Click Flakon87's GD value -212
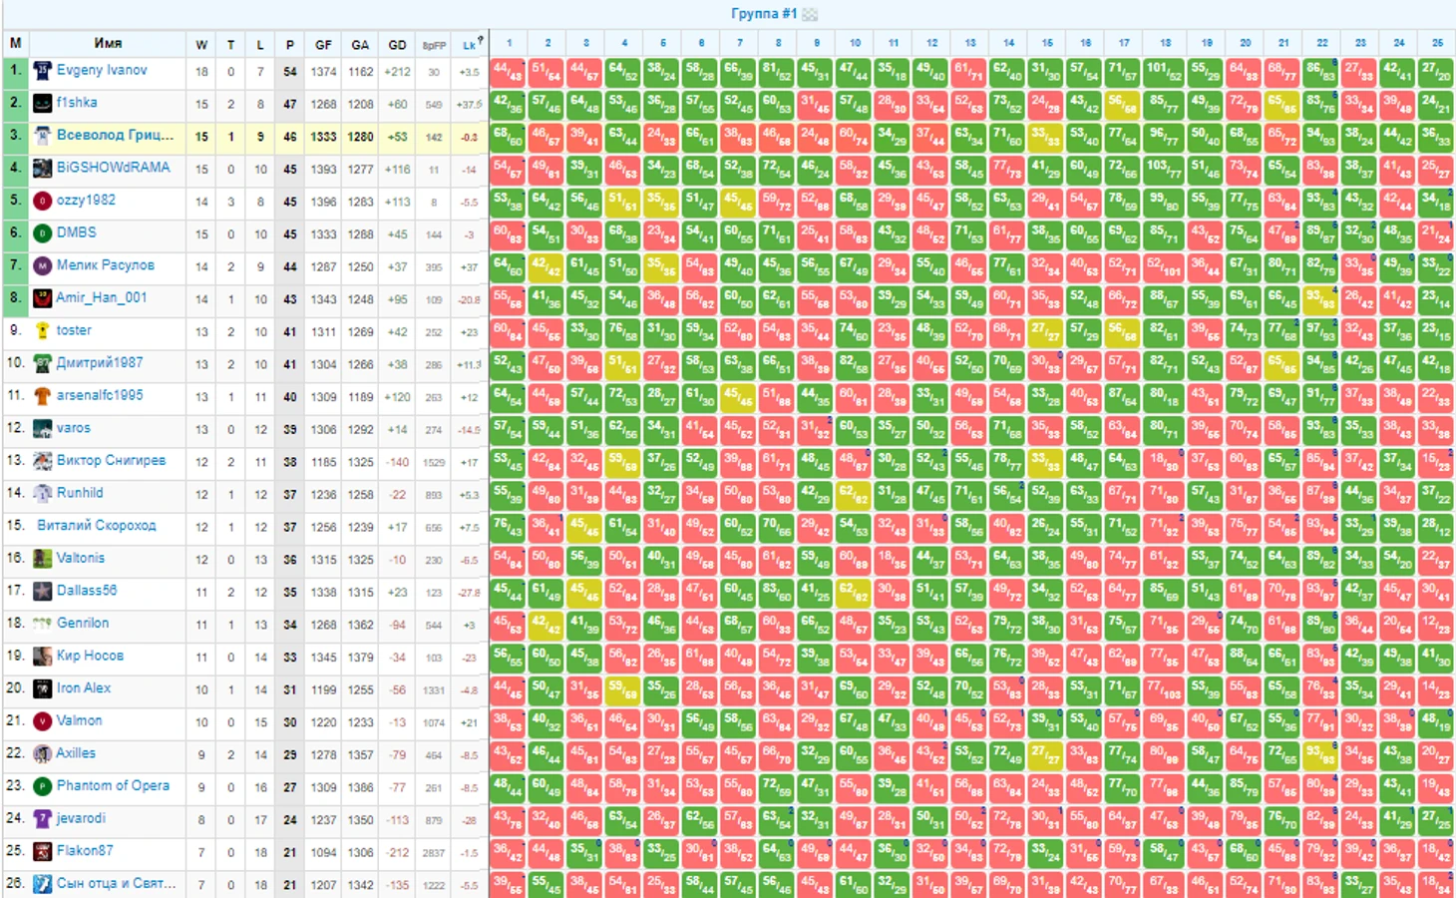 (397, 853)
